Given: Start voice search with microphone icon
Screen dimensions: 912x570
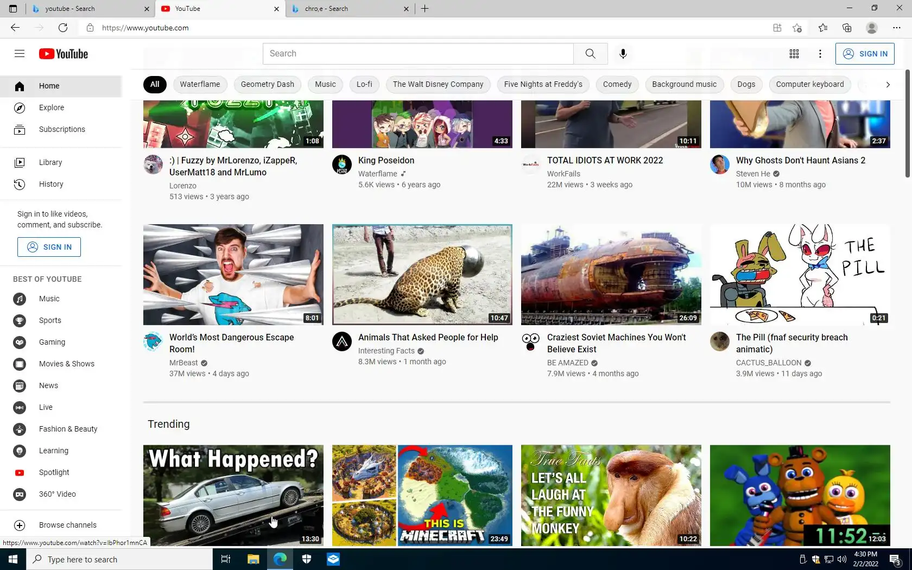Looking at the screenshot, I should (623, 54).
